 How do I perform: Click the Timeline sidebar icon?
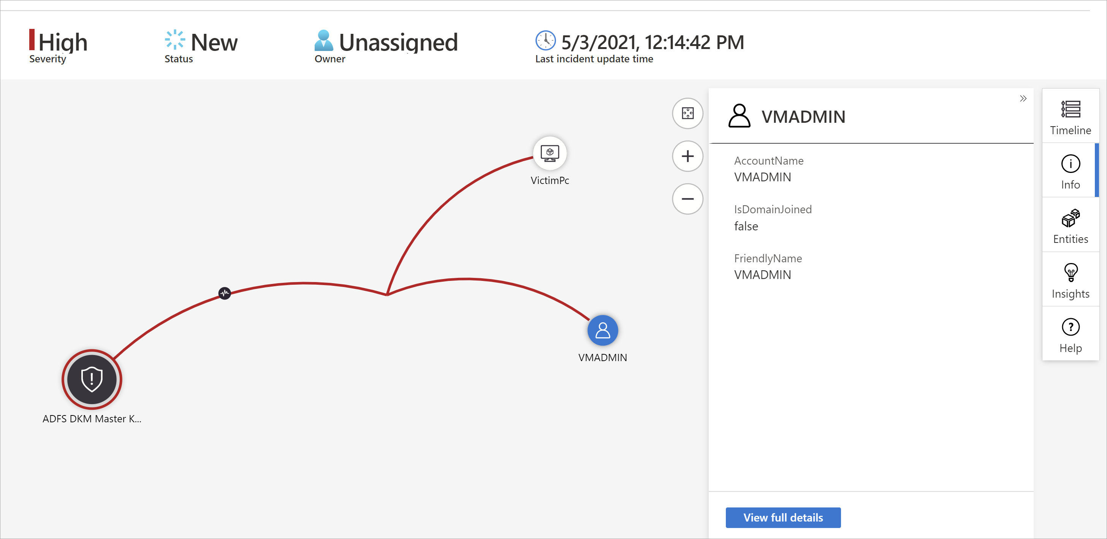[x=1070, y=118]
